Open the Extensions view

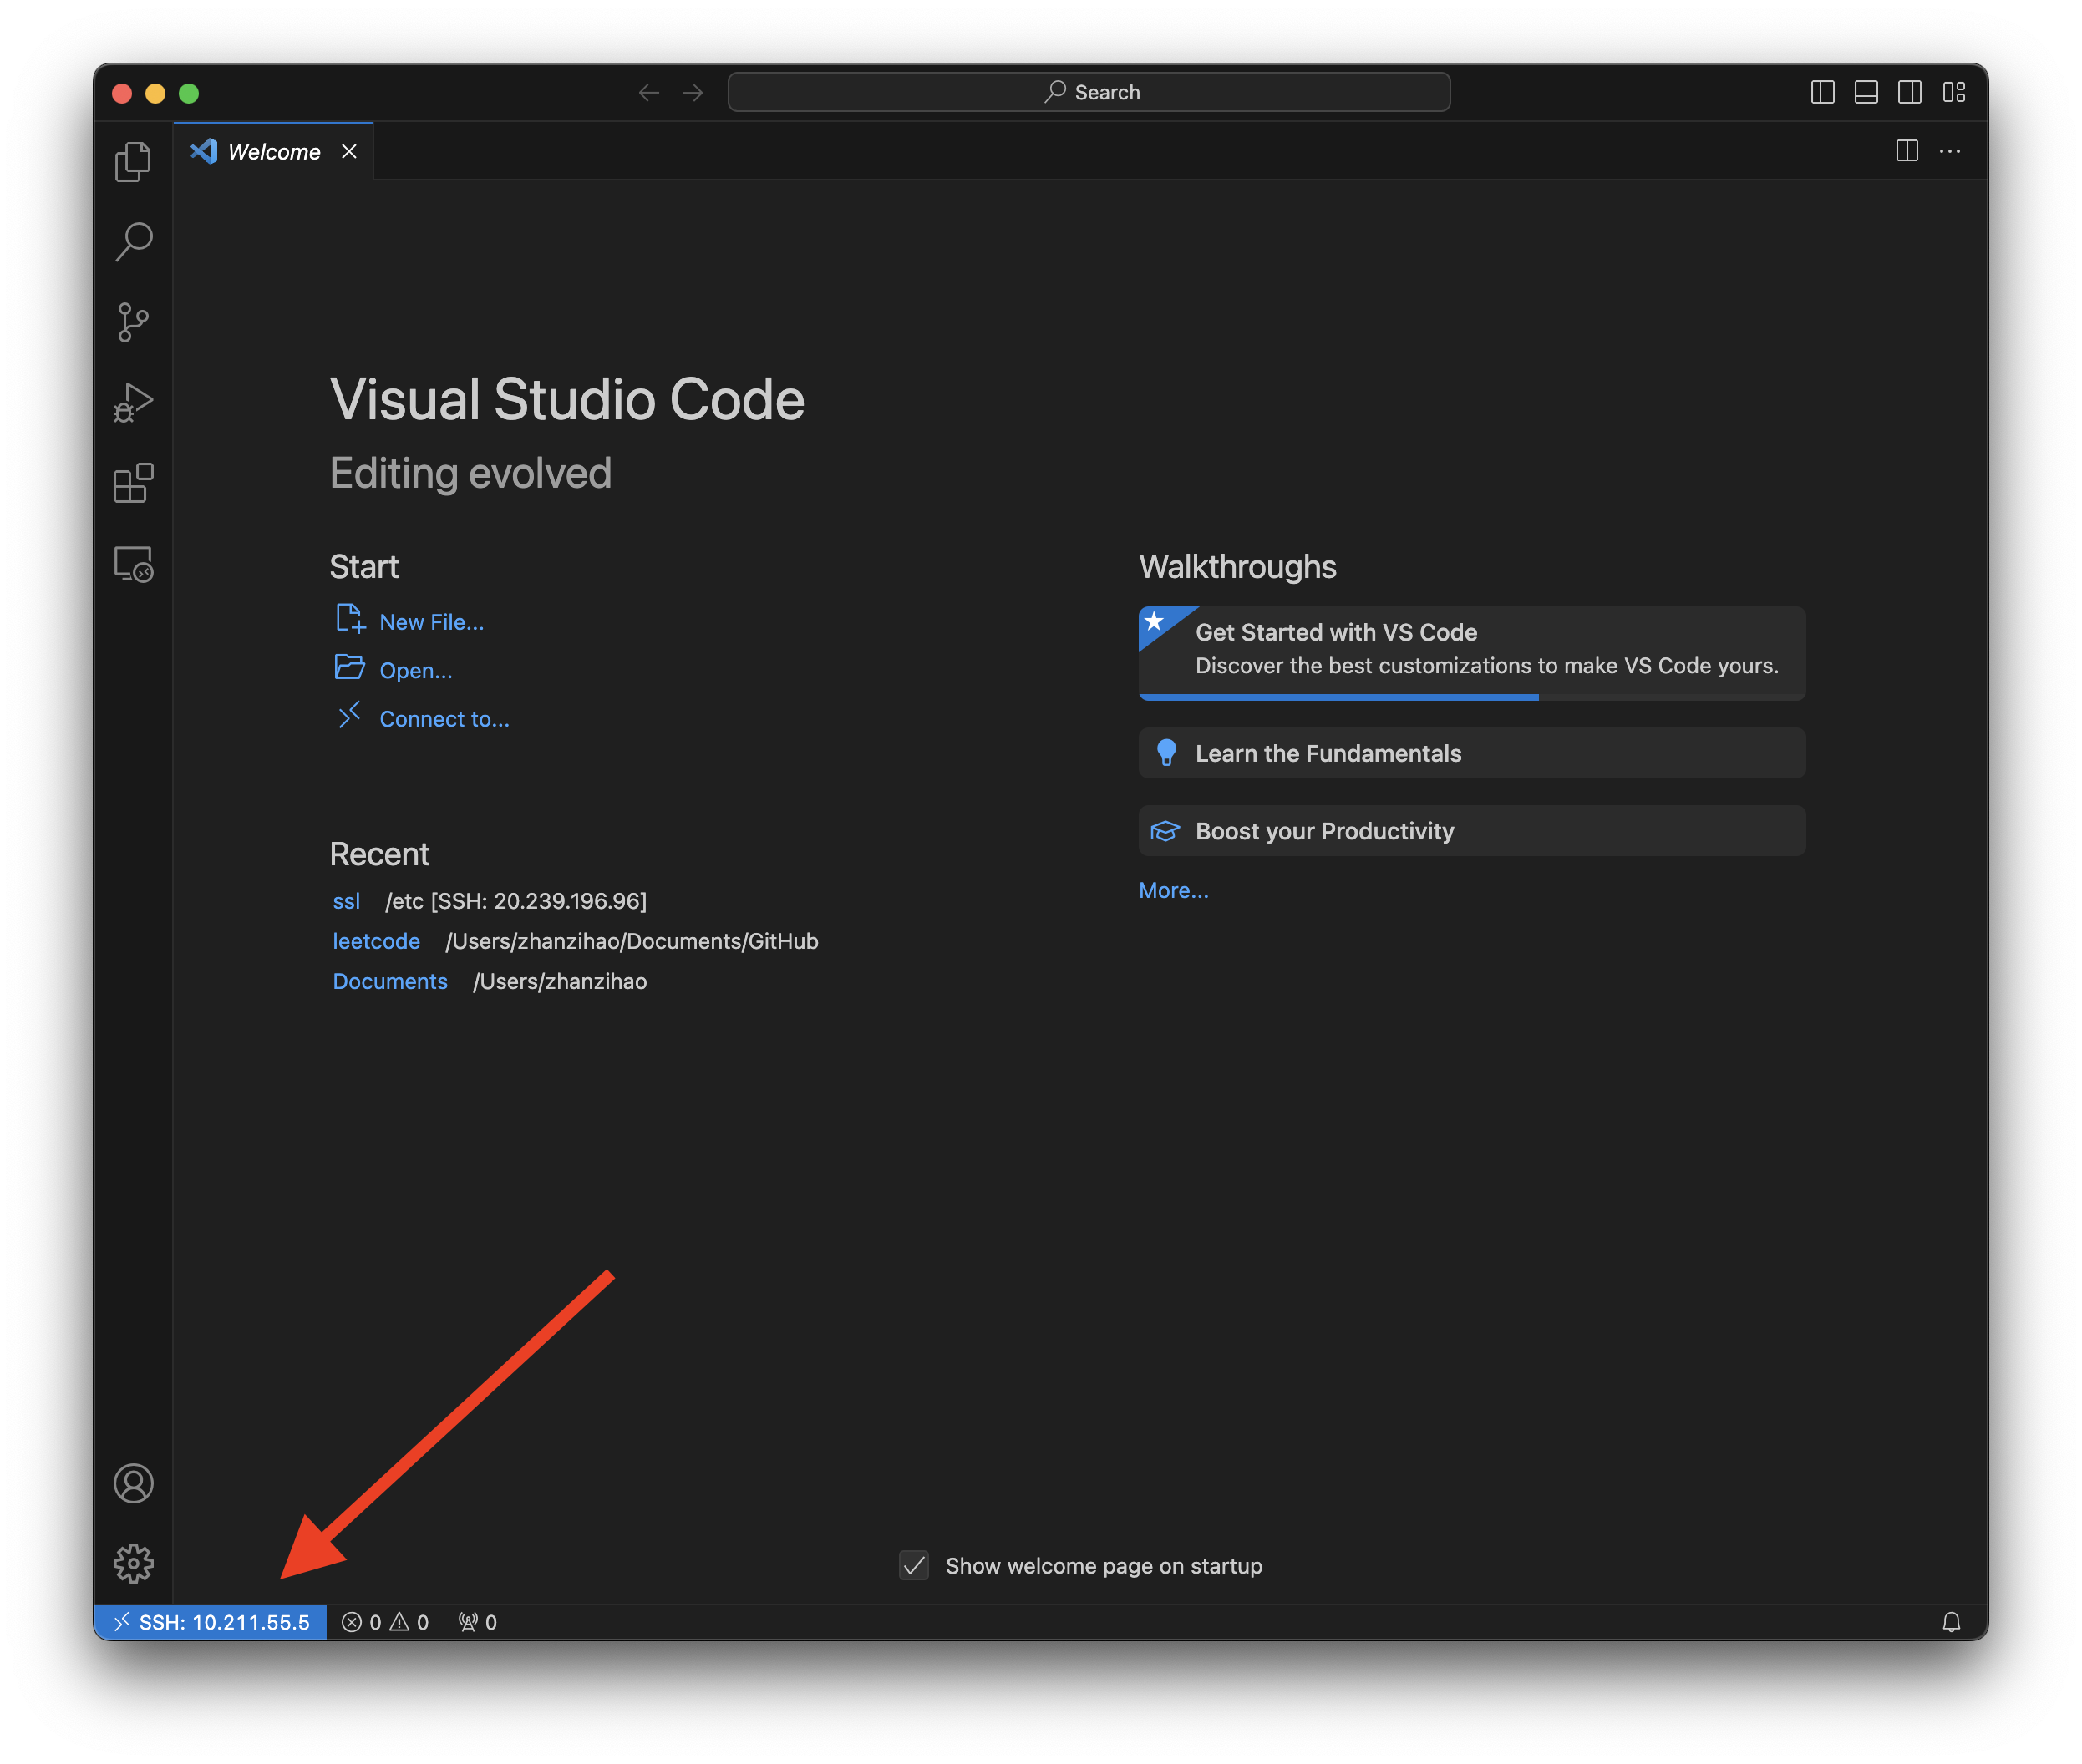[x=133, y=483]
